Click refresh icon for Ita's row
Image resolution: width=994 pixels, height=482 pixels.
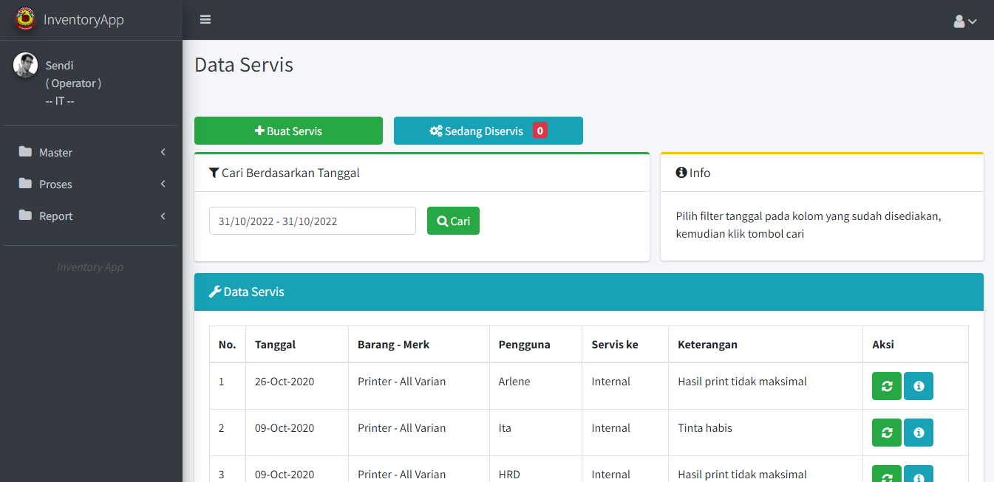(886, 433)
